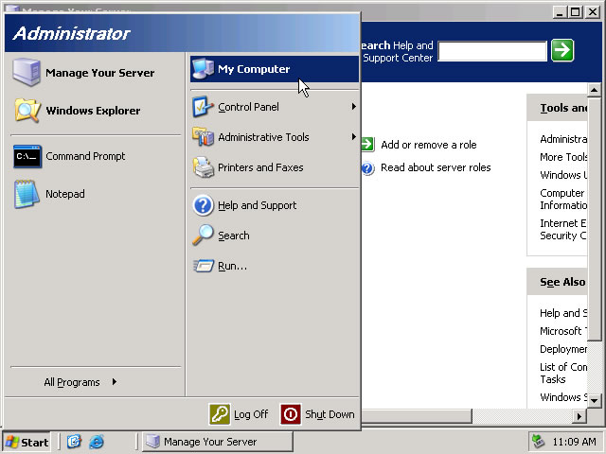This screenshot has width=606, height=454.
Task: Click the vertical scrollbar down arrow
Action: (x=594, y=400)
